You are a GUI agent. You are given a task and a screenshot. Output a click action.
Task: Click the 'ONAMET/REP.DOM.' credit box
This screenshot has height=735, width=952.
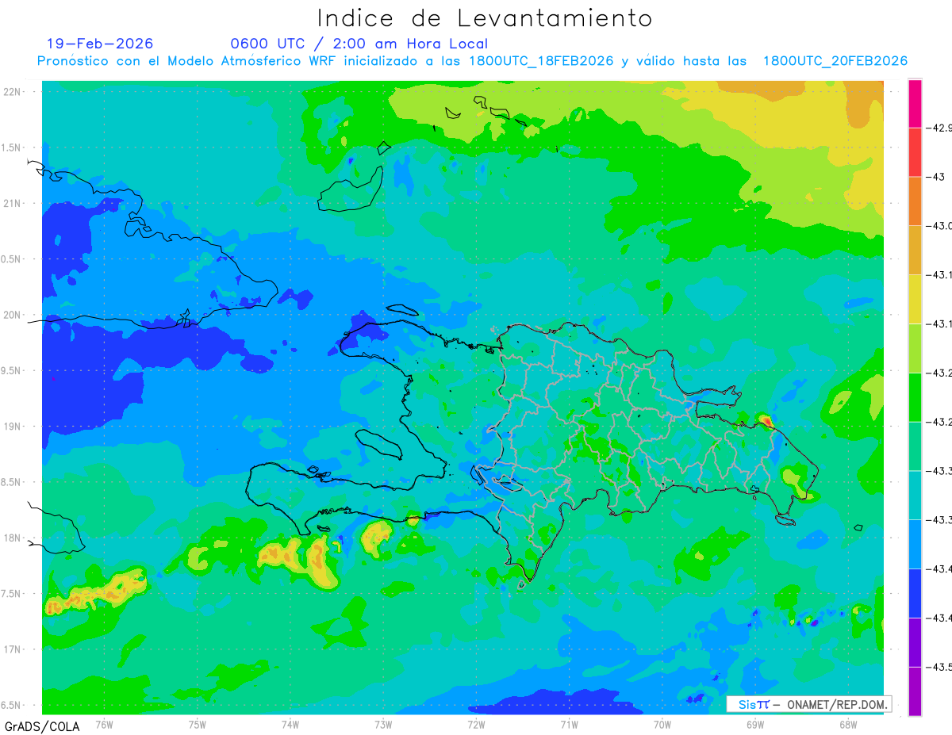coord(808,704)
